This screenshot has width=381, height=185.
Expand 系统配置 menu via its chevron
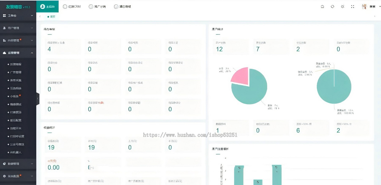pyautogui.click(x=32, y=176)
